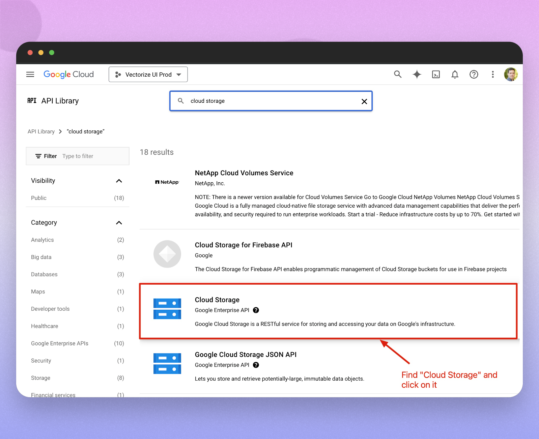Click the Filter lines icon
The height and width of the screenshot is (439, 539).
click(38, 156)
